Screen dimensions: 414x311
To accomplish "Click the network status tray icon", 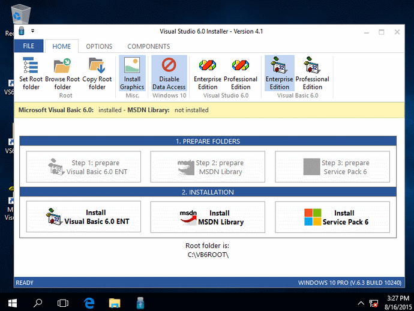I will (x=374, y=303).
